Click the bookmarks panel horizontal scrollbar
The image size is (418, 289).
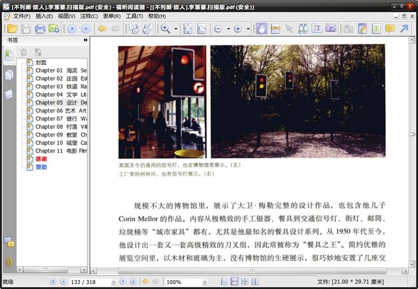(x=45, y=270)
